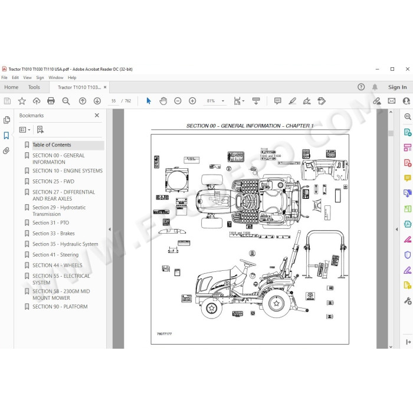The height and width of the screenshot is (413, 413).
Task: Open the Window menu
Action: tap(56, 77)
